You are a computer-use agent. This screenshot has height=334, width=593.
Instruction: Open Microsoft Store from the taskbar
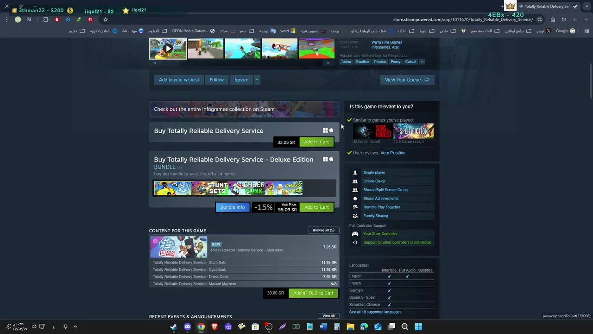tap(255, 327)
